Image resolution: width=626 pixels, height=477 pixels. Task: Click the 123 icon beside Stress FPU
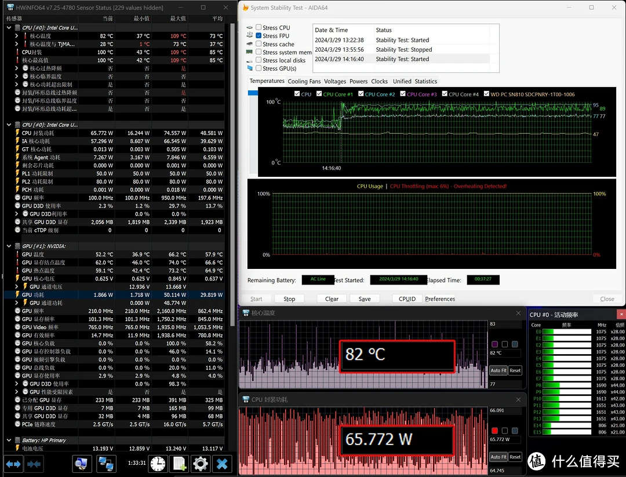(x=250, y=35)
